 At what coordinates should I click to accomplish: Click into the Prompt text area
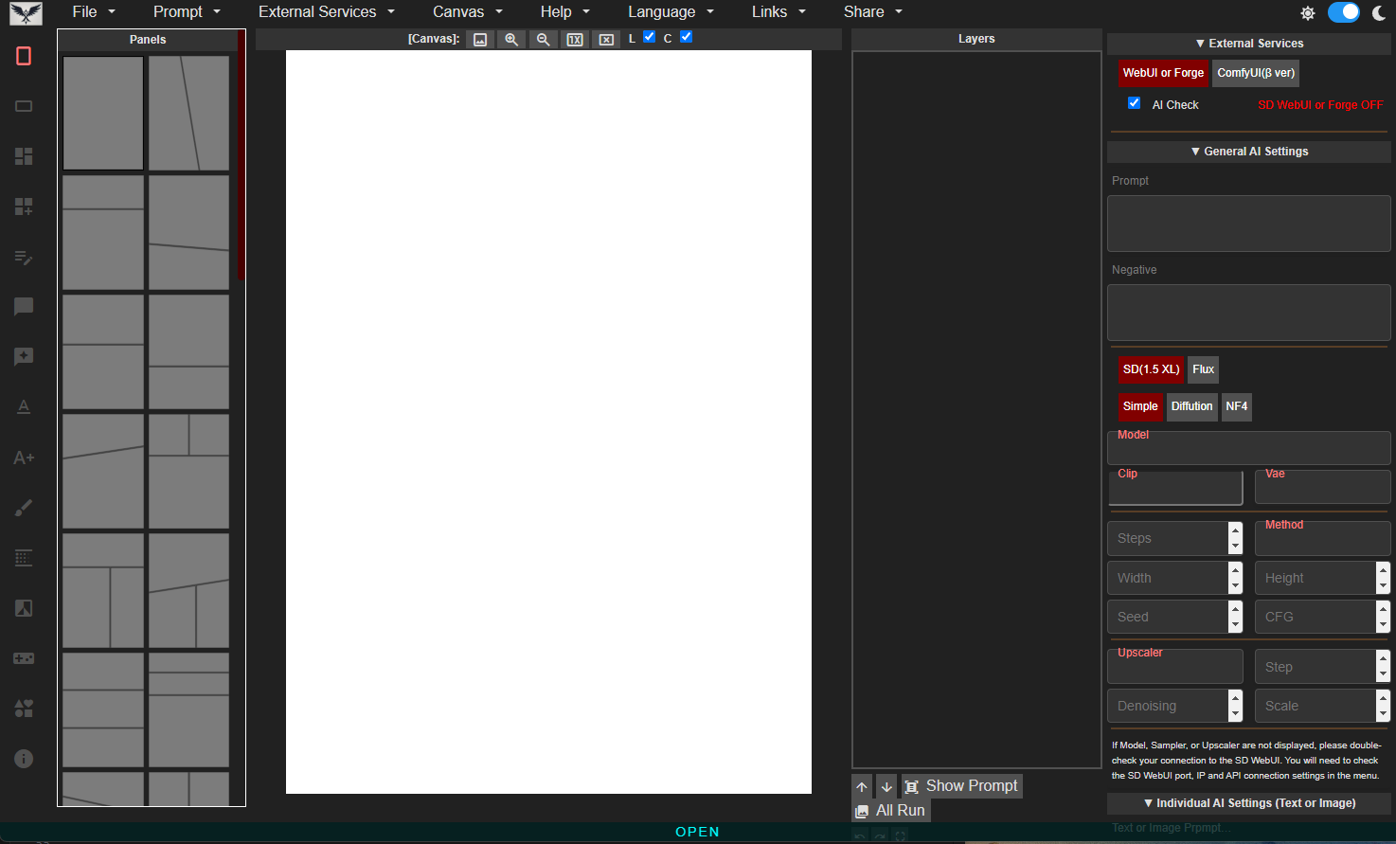(x=1249, y=224)
